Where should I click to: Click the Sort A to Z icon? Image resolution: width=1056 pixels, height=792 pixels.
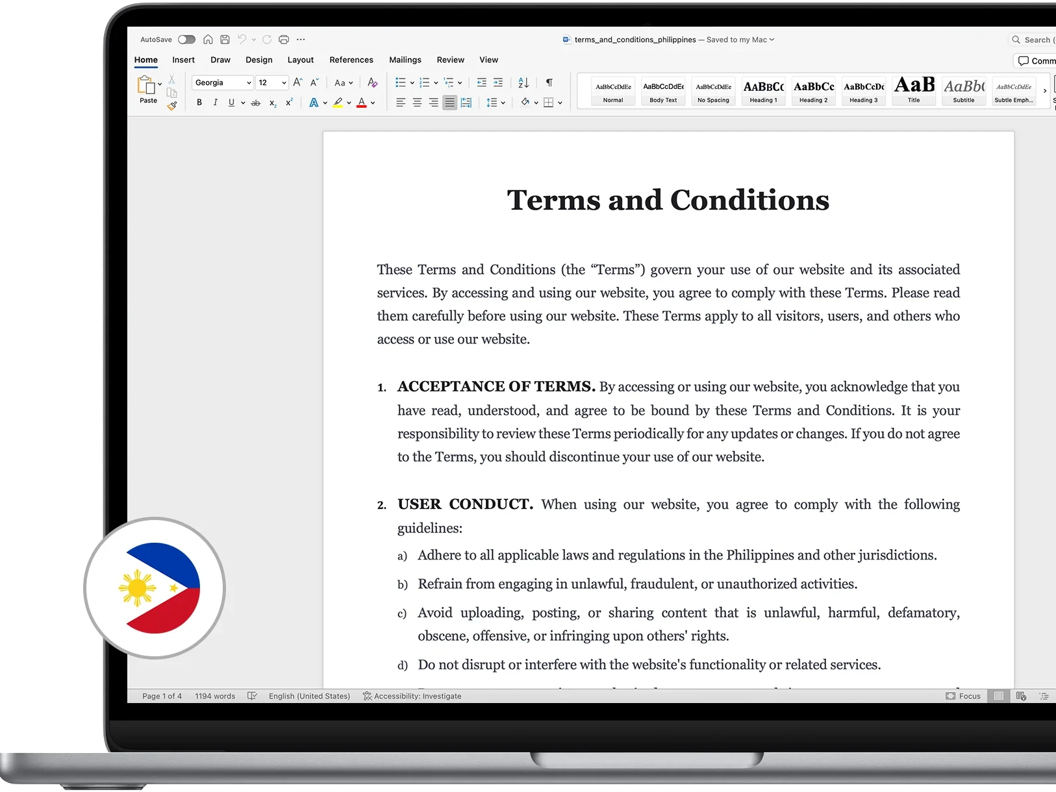pos(523,82)
